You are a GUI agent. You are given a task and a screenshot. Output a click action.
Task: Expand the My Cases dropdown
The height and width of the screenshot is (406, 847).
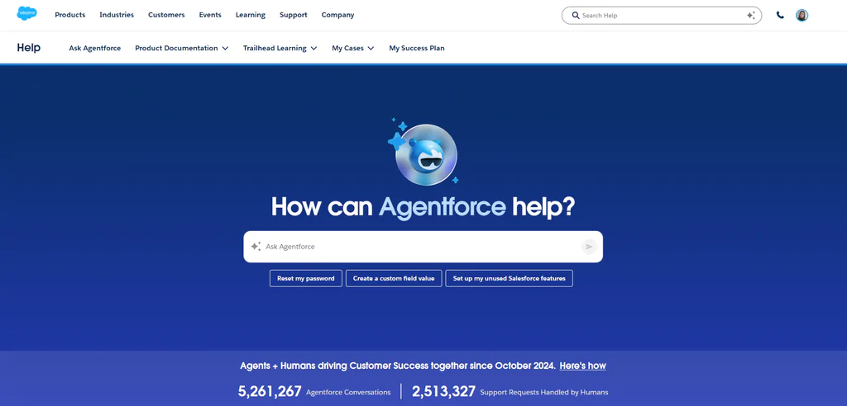[x=352, y=48]
